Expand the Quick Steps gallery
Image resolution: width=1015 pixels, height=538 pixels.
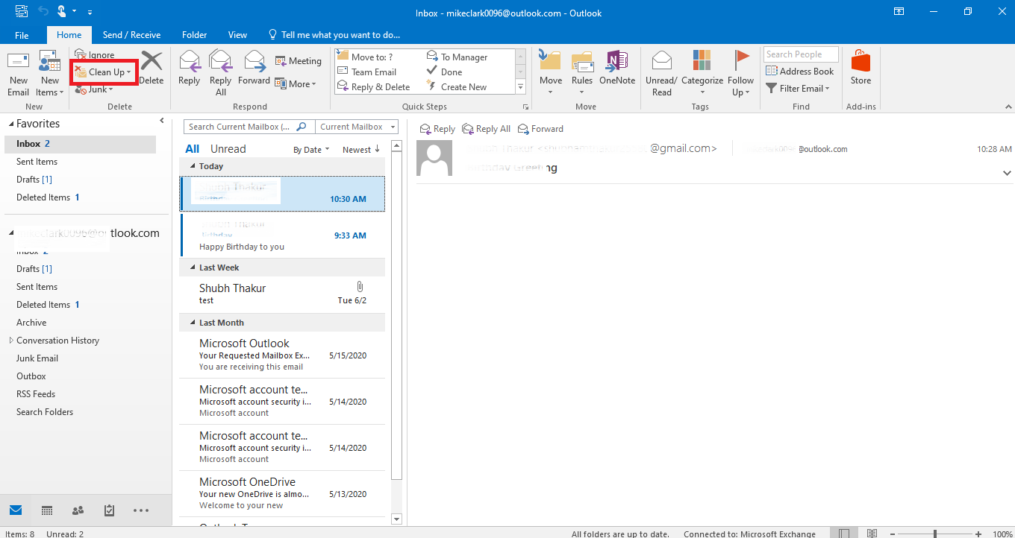tap(521, 87)
